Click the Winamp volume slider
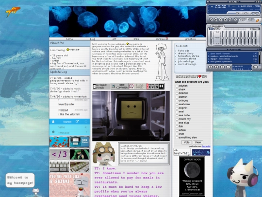The width and height of the screenshot is (262, 197). click(x=233, y=13)
